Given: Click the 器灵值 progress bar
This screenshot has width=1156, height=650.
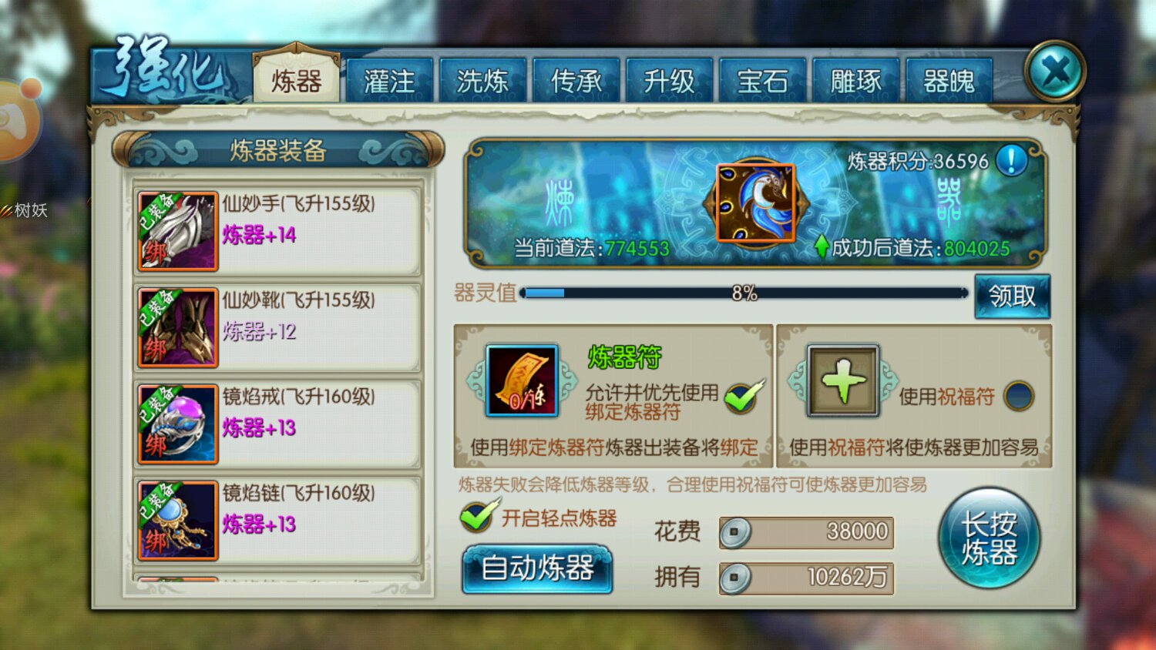Looking at the screenshot, I should click(744, 293).
